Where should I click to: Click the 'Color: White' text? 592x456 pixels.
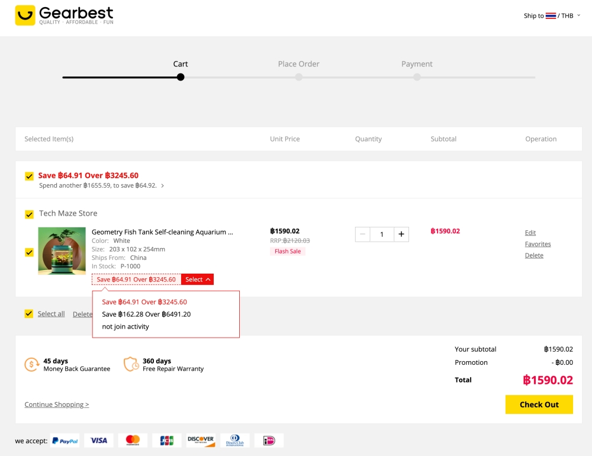[x=111, y=240]
